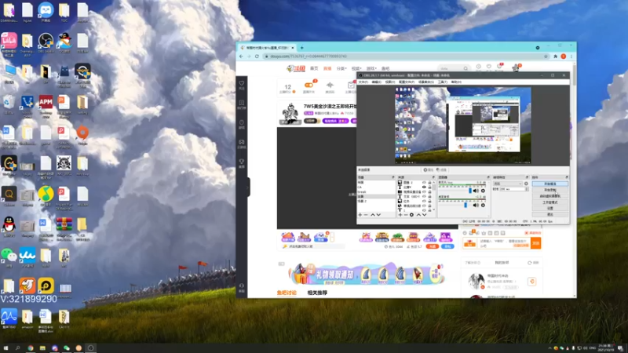Switch to the 鱼吧讨论 tab on Douyu

pyautogui.click(x=287, y=293)
